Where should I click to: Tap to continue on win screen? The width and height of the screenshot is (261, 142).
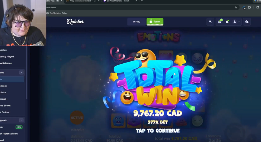click(x=158, y=131)
